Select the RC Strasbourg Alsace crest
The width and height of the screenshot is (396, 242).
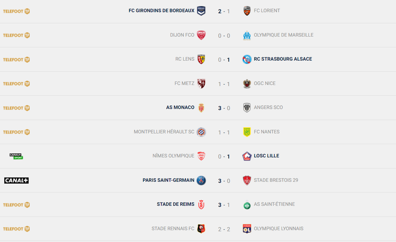[x=247, y=59]
